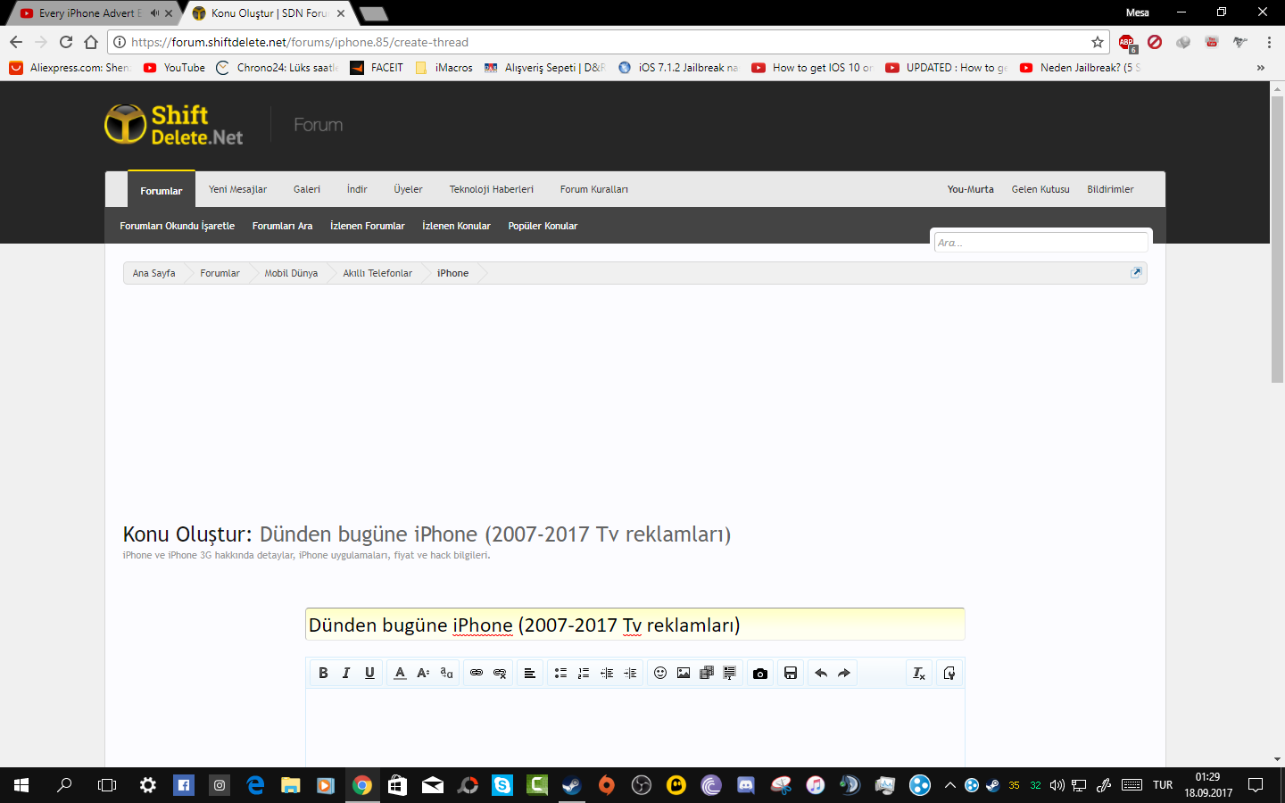The width and height of the screenshot is (1285, 803).
Task: Toggle bold formatting in the editor
Action: [323, 673]
